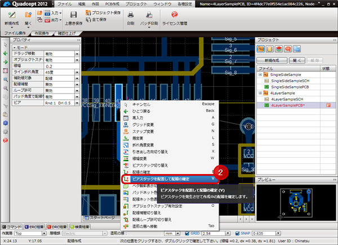Choose 線幅変更 from context menu

pos(170,159)
